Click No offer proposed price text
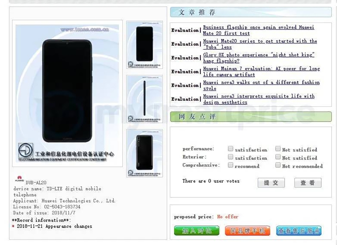The image size is (337, 245). coord(227,217)
